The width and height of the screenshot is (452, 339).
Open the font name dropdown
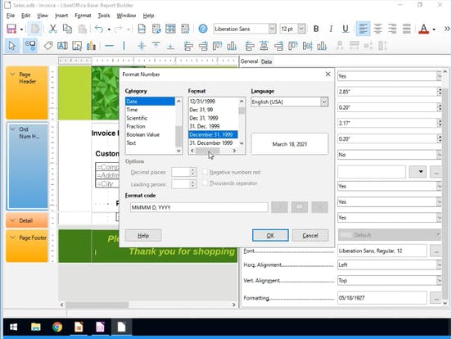click(x=272, y=29)
